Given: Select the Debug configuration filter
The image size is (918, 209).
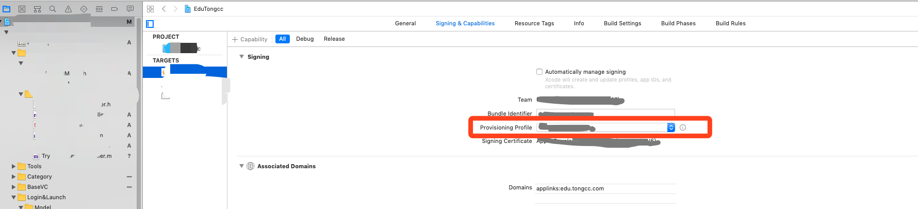Looking at the screenshot, I should tap(305, 39).
